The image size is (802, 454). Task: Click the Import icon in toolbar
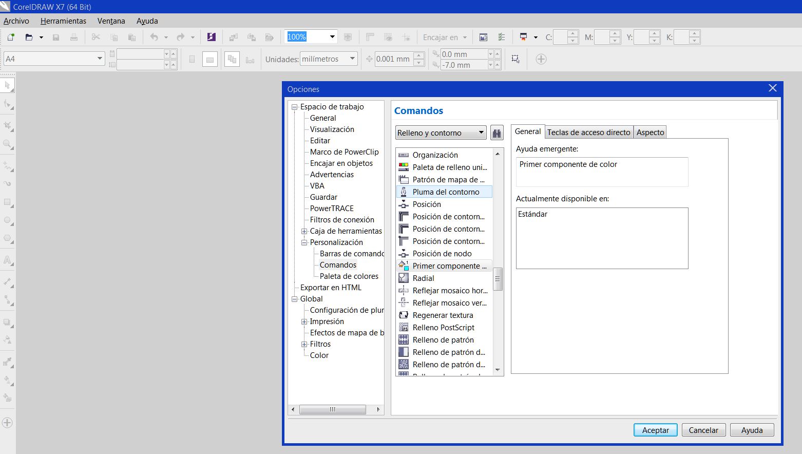[234, 37]
